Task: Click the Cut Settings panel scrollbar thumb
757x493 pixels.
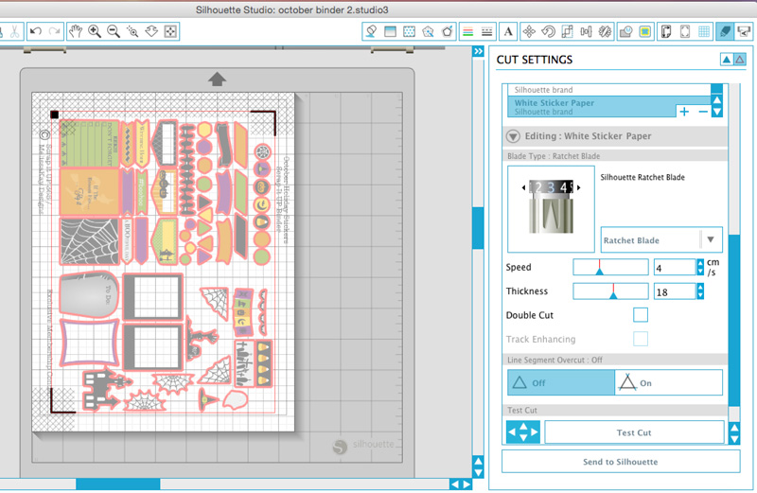Action: (734, 320)
